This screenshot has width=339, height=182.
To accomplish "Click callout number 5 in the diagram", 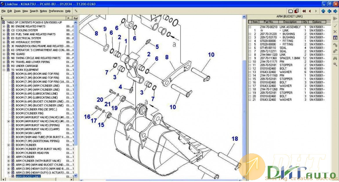I will [157, 47].
